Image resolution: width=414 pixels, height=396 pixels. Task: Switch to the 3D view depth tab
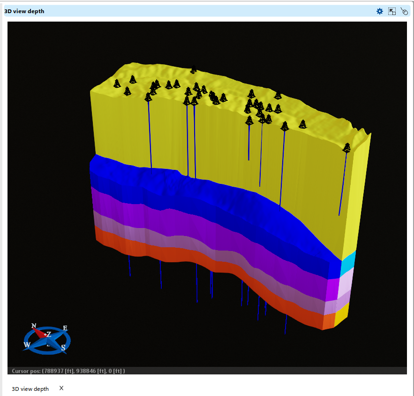(x=30, y=389)
